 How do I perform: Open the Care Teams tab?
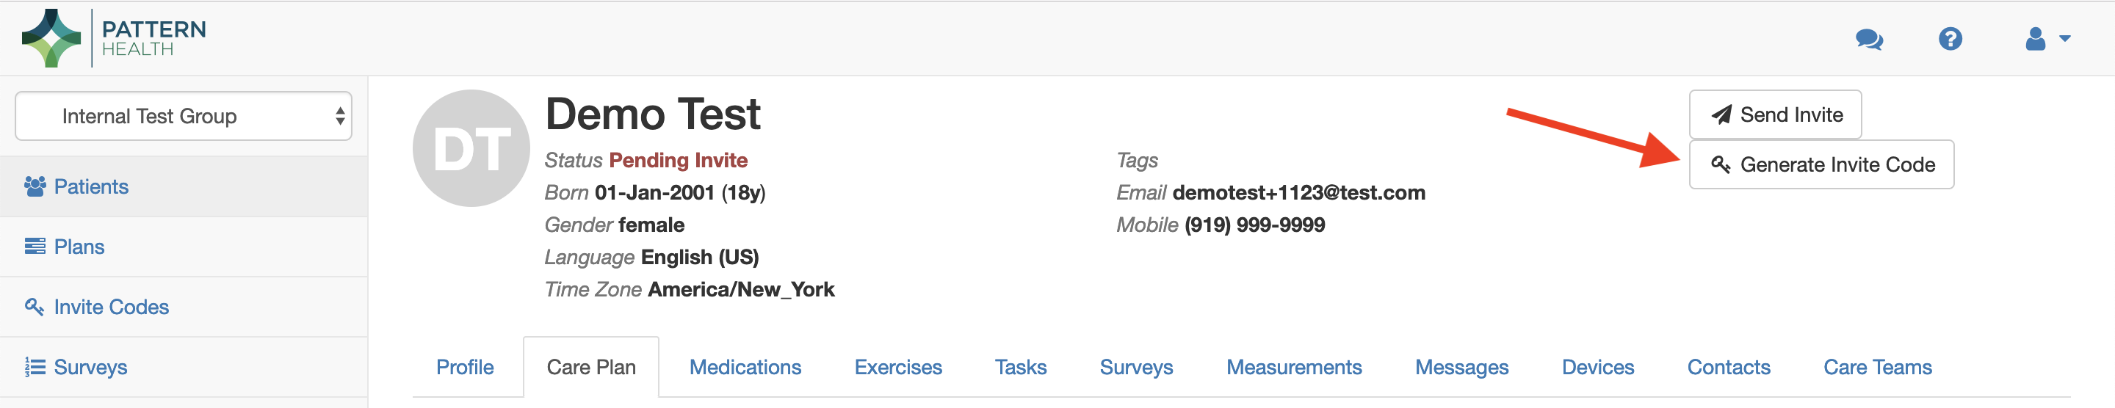coord(1877,368)
